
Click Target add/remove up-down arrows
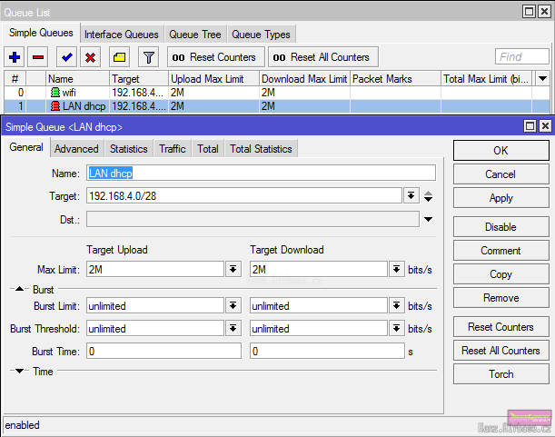click(x=428, y=196)
